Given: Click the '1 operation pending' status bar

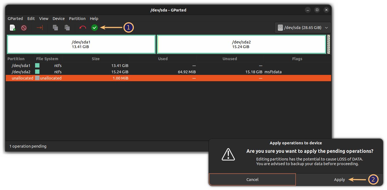Looking at the screenshot, I should 28,146.
